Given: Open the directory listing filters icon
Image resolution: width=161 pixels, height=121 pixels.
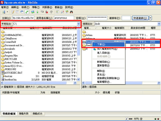Looking at the screenshot, I should point(57,12).
